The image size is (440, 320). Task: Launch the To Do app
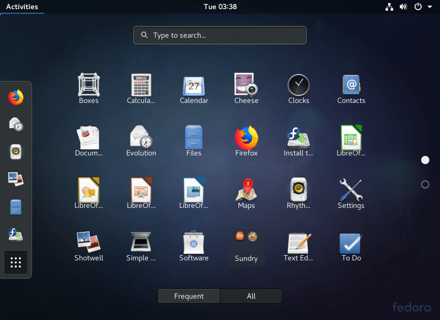tap(351, 246)
